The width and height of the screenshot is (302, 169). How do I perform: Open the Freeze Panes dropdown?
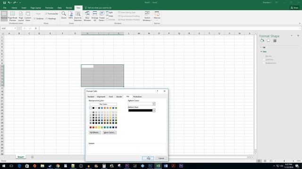click(102, 16)
